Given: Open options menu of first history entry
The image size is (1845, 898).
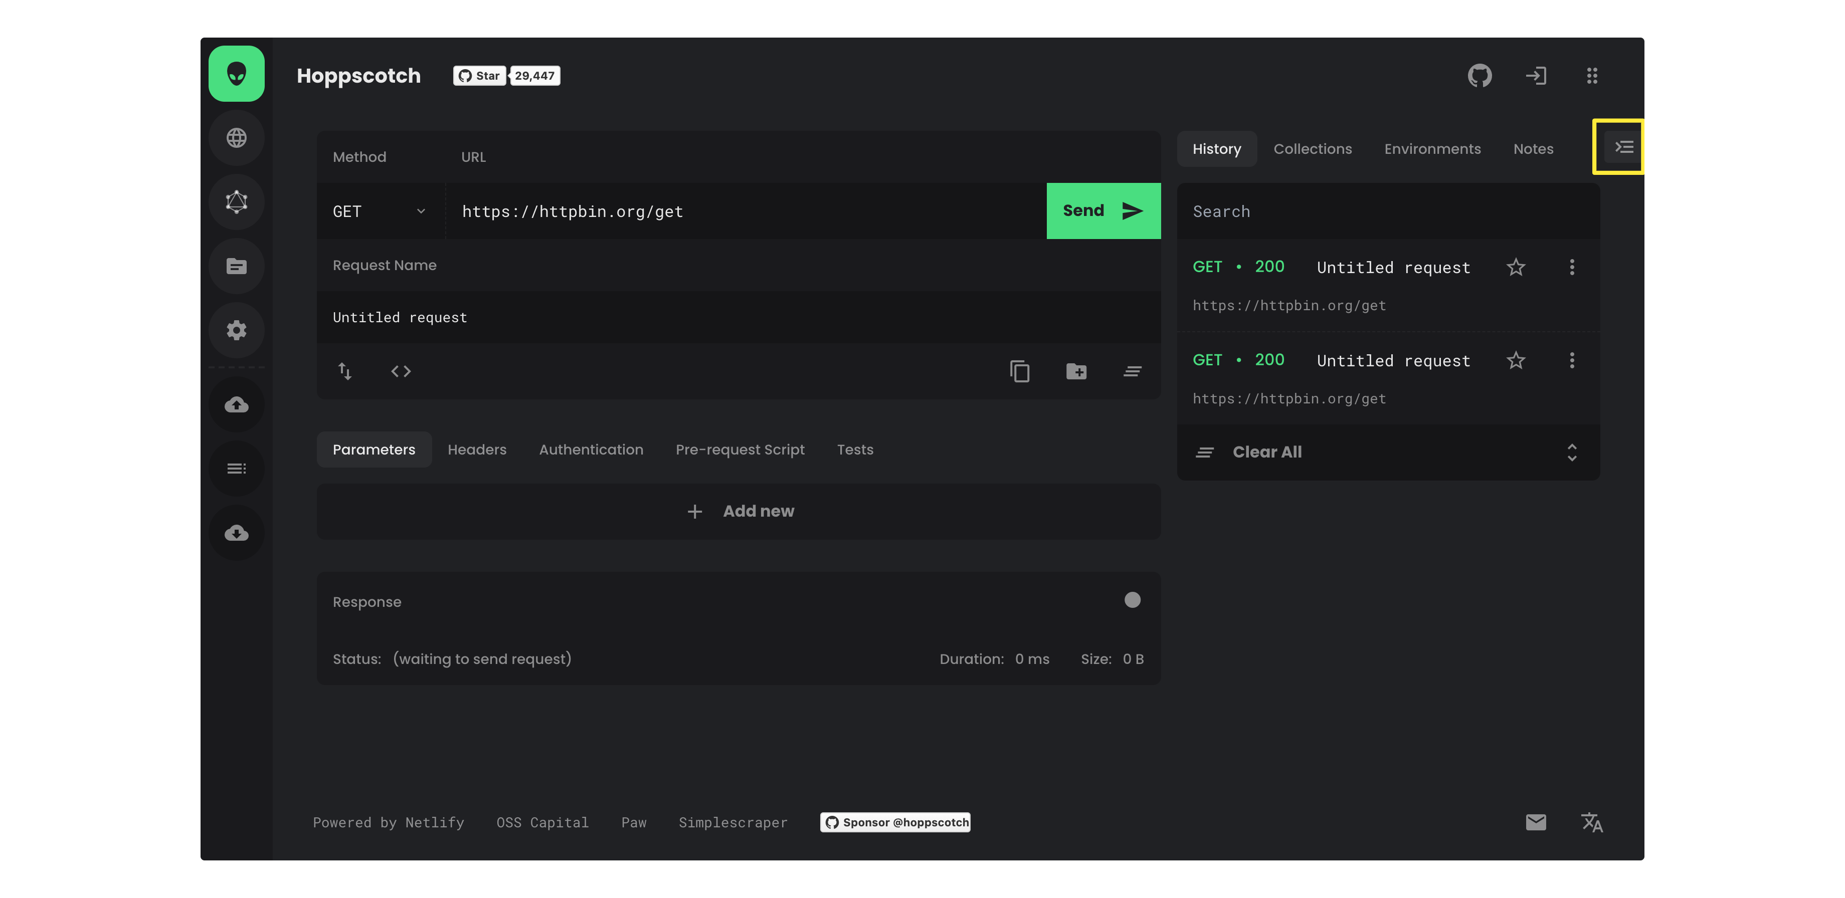Looking at the screenshot, I should point(1571,267).
